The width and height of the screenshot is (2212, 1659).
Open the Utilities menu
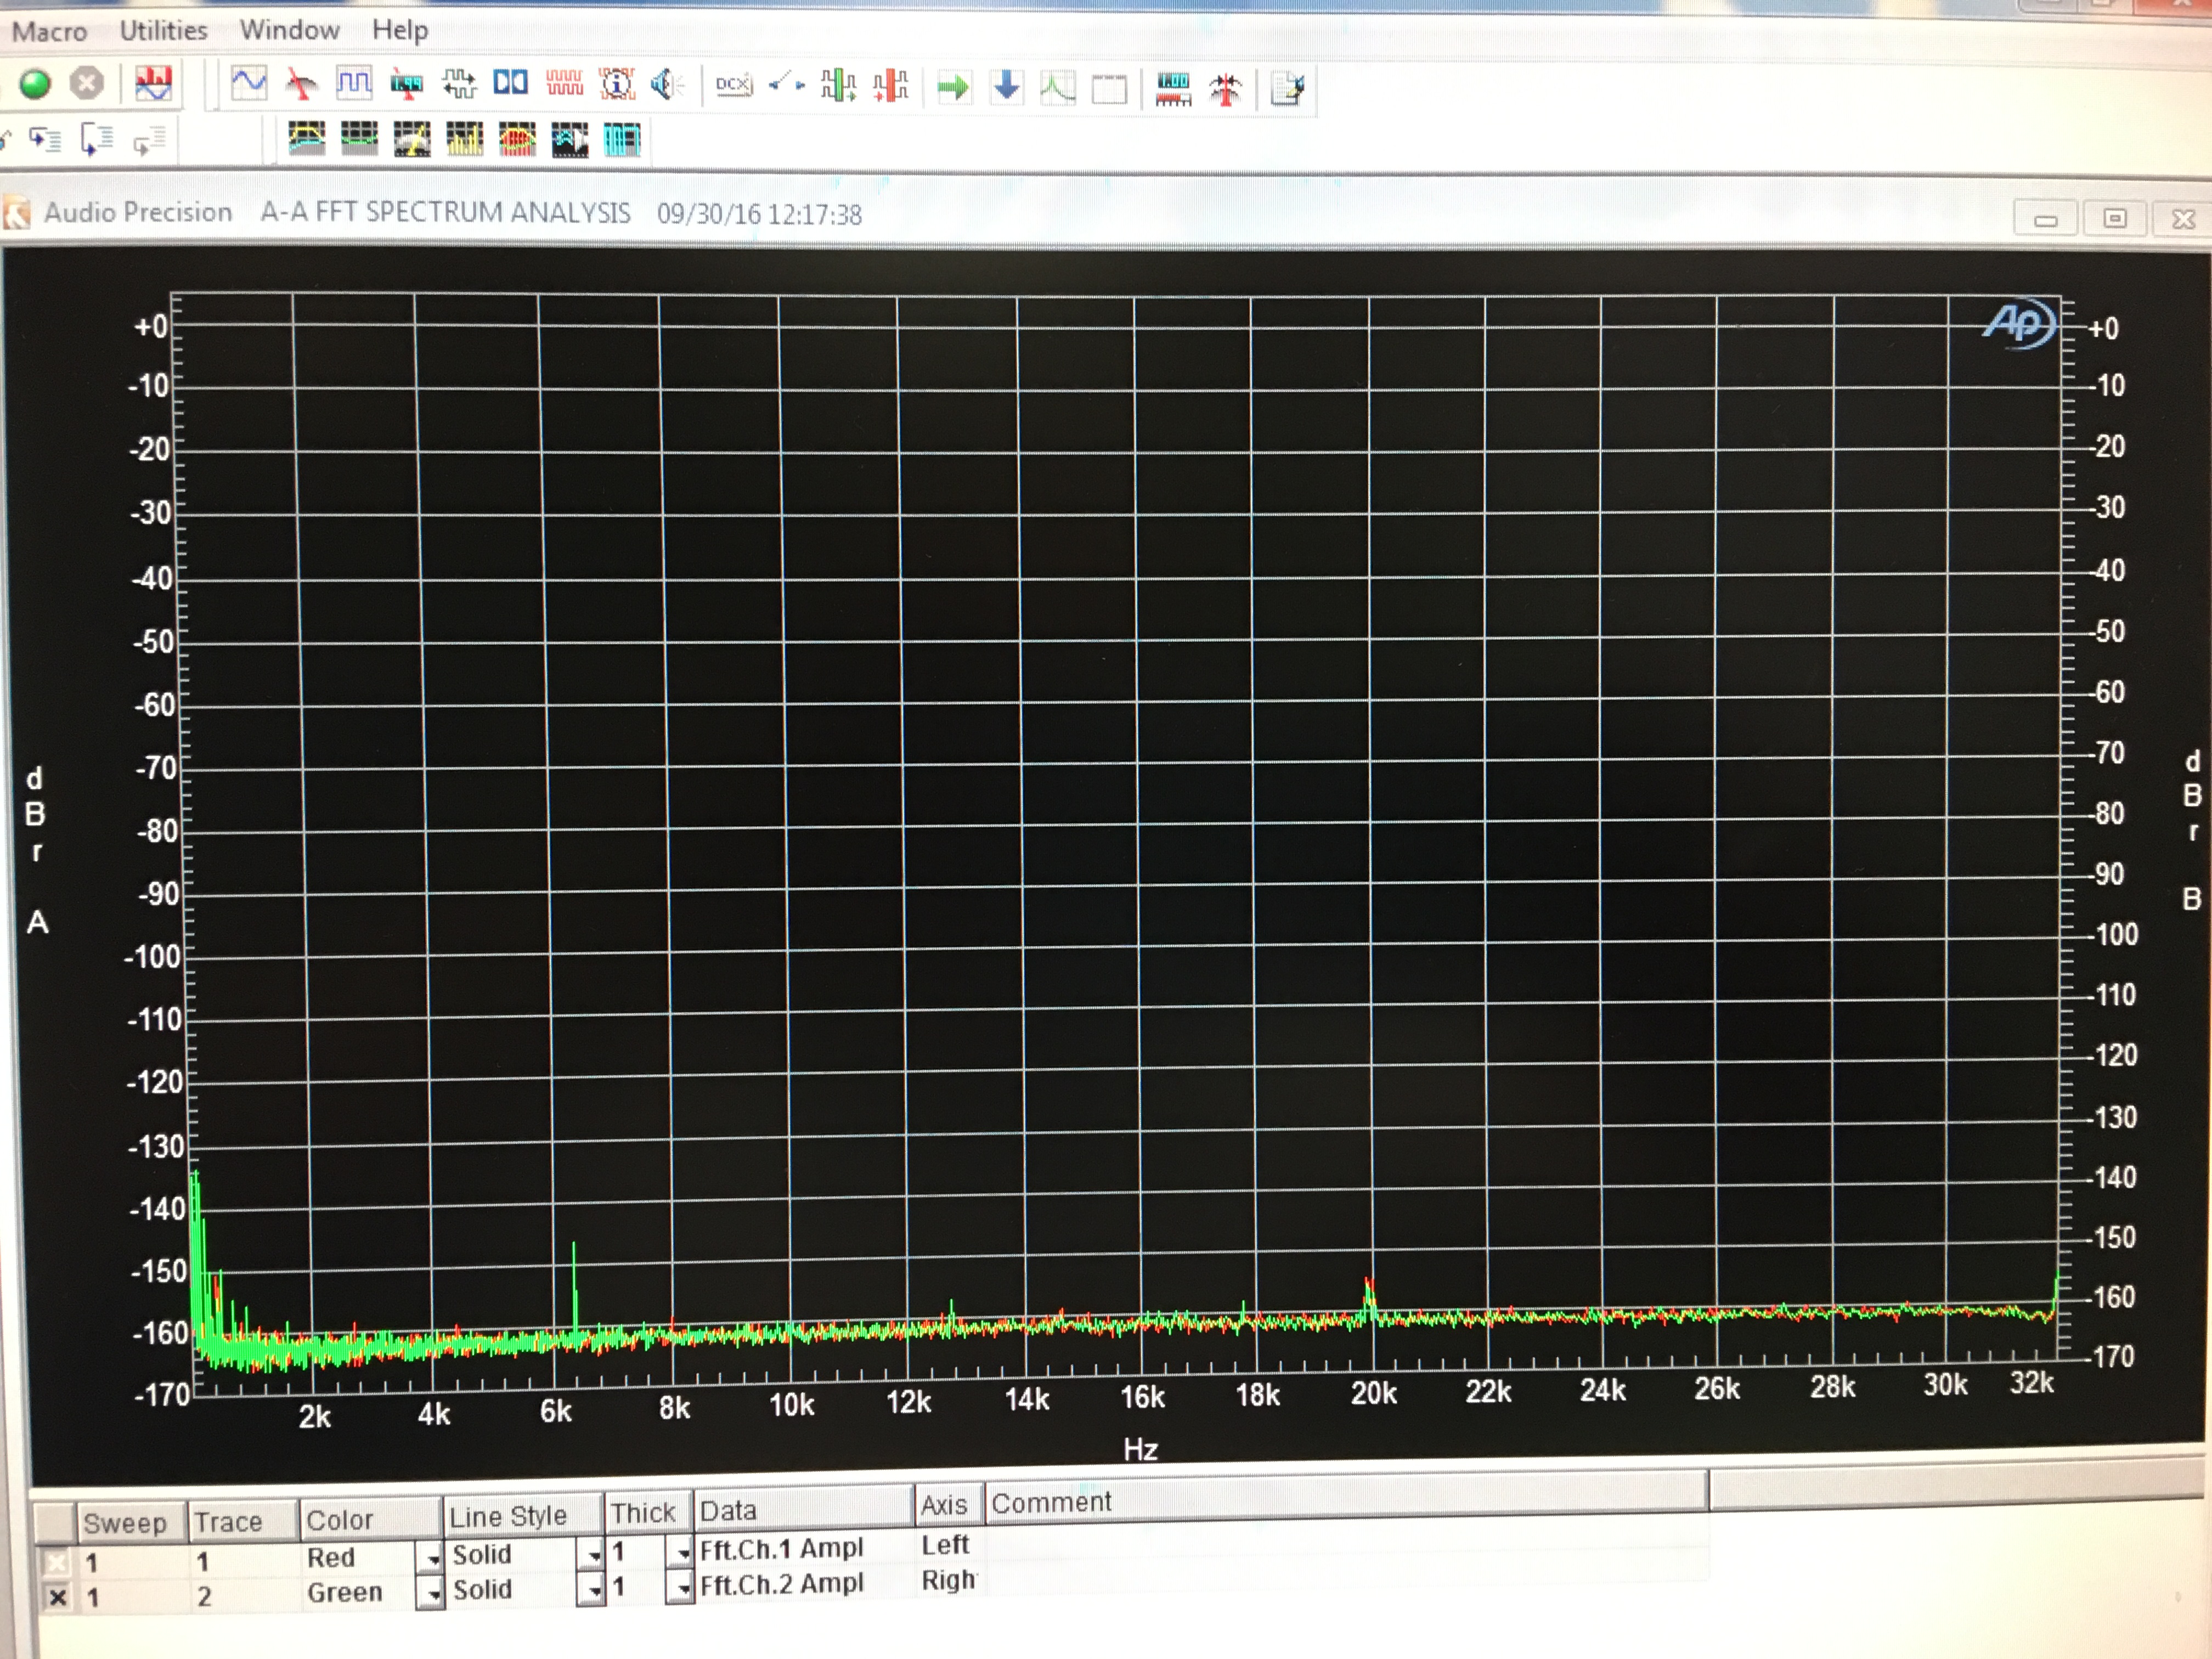pyautogui.click(x=163, y=31)
